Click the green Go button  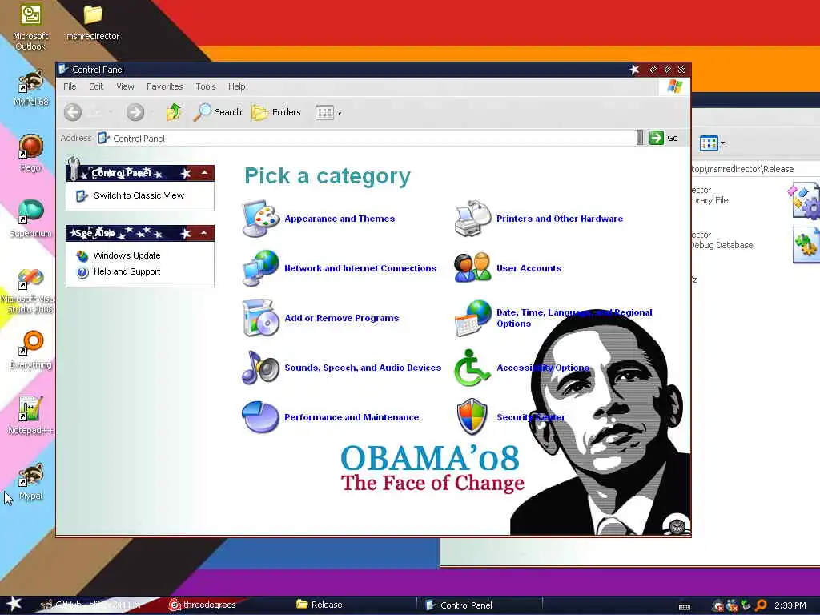click(x=664, y=138)
